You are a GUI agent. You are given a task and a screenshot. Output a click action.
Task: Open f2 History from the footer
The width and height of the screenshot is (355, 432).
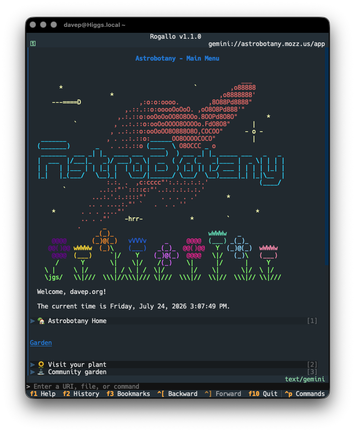81,394
